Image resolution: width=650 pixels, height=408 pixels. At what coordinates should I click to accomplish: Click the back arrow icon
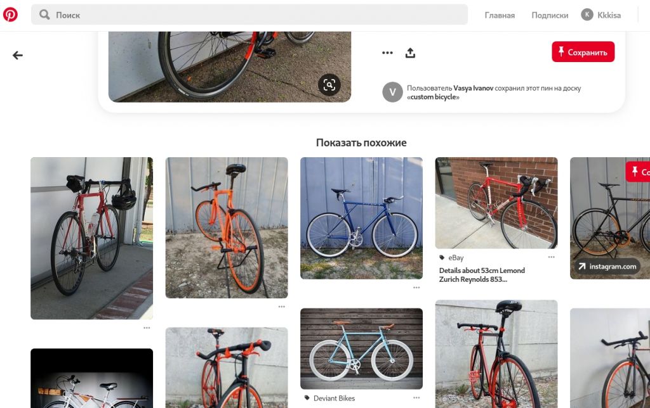pyautogui.click(x=18, y=55)
